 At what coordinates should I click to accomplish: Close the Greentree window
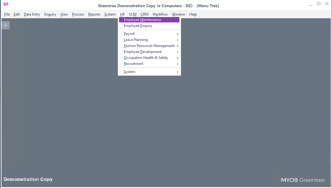click(327, 4)
